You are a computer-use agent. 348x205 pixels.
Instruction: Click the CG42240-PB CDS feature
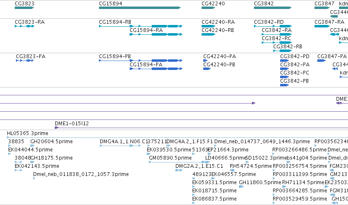[x=207, y=69]
